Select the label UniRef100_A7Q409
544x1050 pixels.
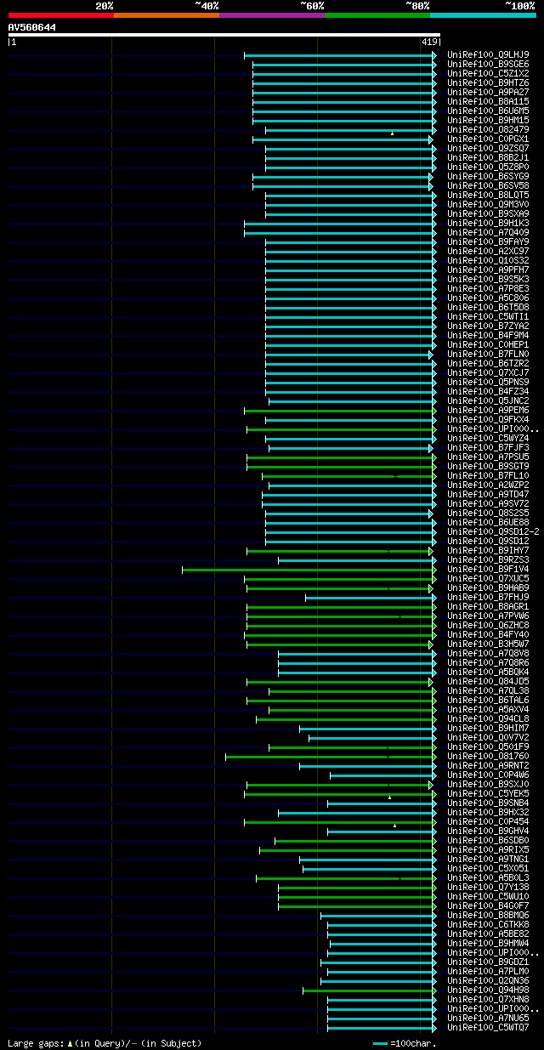point(488,232)
